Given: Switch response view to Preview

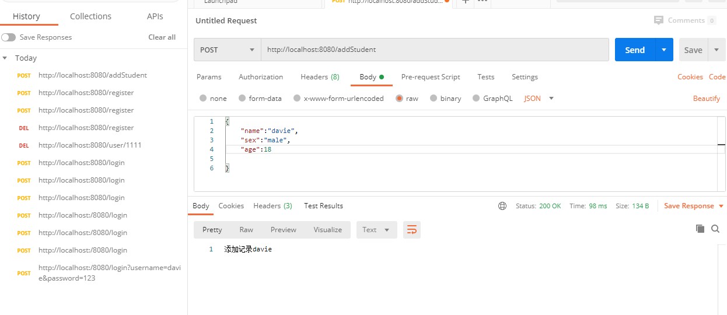Looking at the screenshot, I should click(x=284, y=230).
